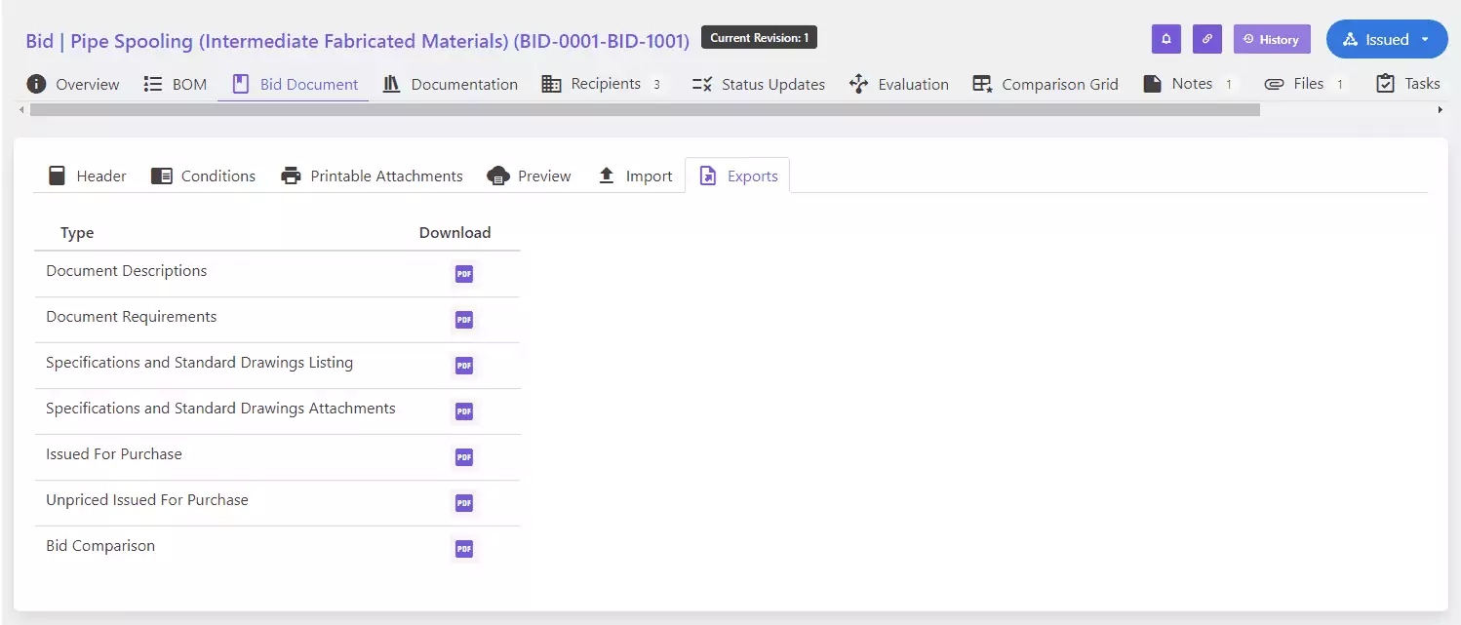
Task: Download the Document Requirements PDF
Action: pyautogui.click(x=464, y=320)
